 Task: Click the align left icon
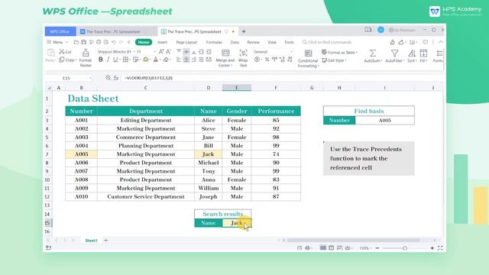click(x=179, y=60)
